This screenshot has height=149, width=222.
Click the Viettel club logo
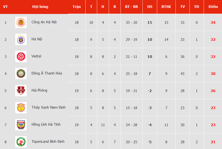click(x=21, y=56)
